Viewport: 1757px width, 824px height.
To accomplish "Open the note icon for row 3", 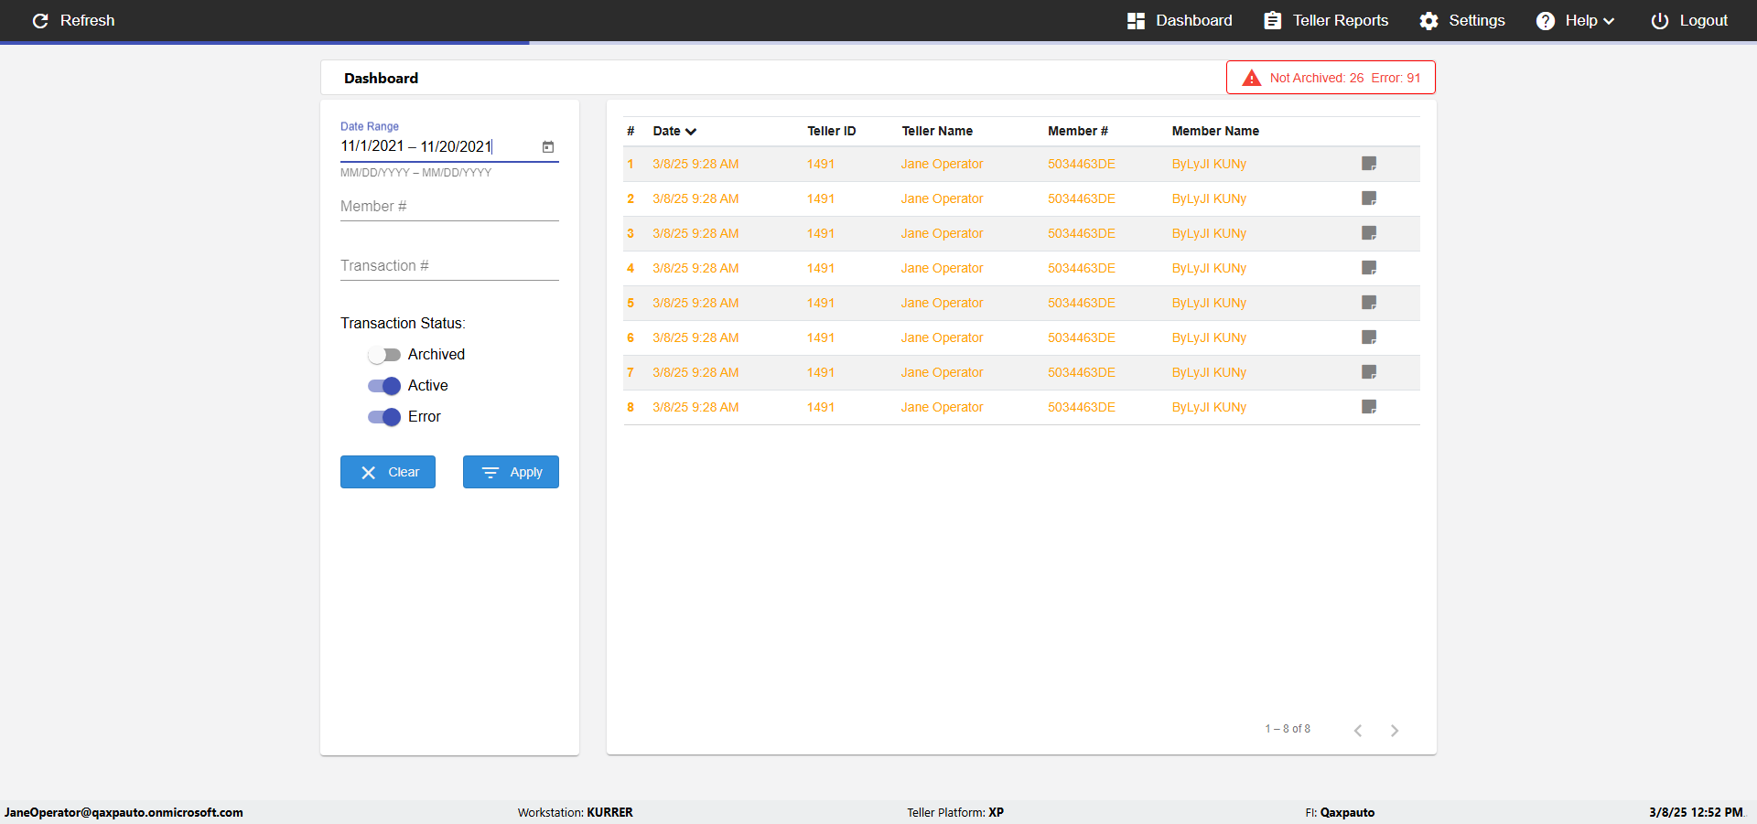I will [x=1369, y=233].
